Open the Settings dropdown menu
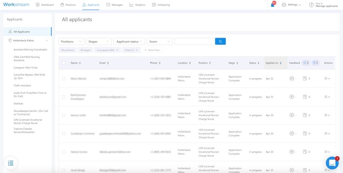This screenshot has height=173, width=343. click(x=292, y=5)
